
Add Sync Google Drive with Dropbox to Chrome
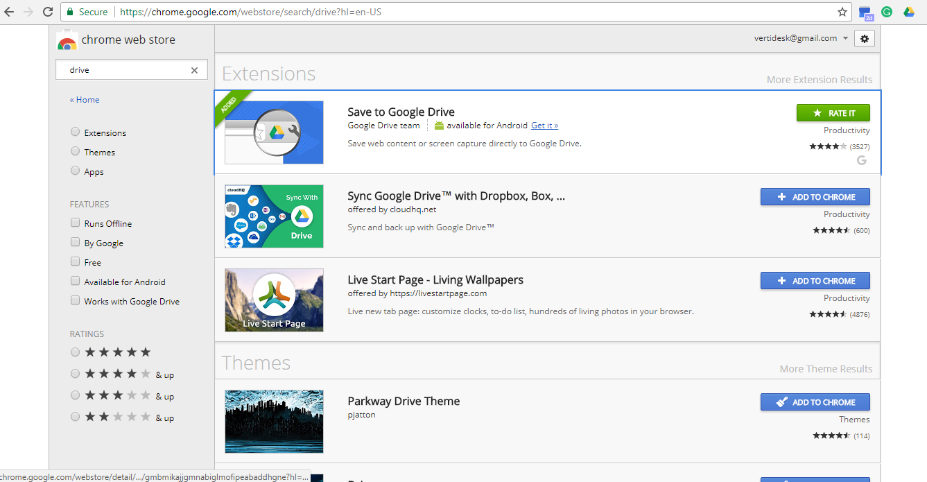tap(815, 196)
